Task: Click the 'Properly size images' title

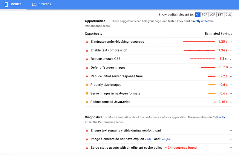Action: (x=106, y=85)
